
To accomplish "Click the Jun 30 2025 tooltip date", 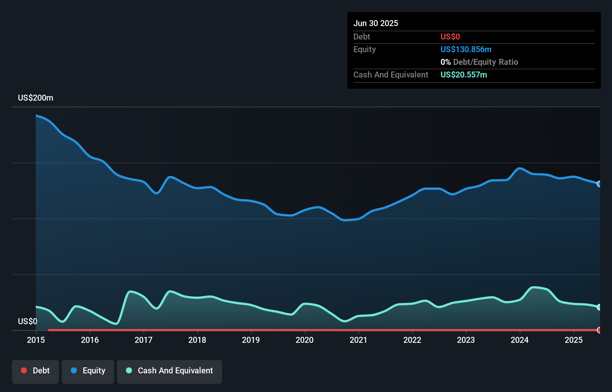I will point(376,23).
